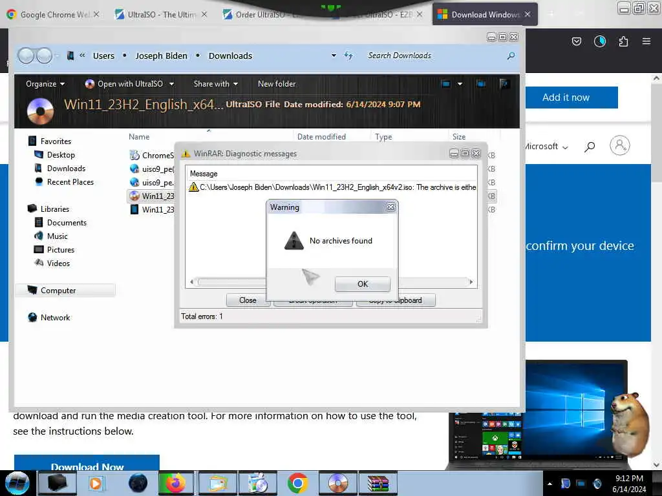This screenshot has height=496, width=662.
Task: Click the Firefox extensions puzzle icon
Action: tap(623, 41)
